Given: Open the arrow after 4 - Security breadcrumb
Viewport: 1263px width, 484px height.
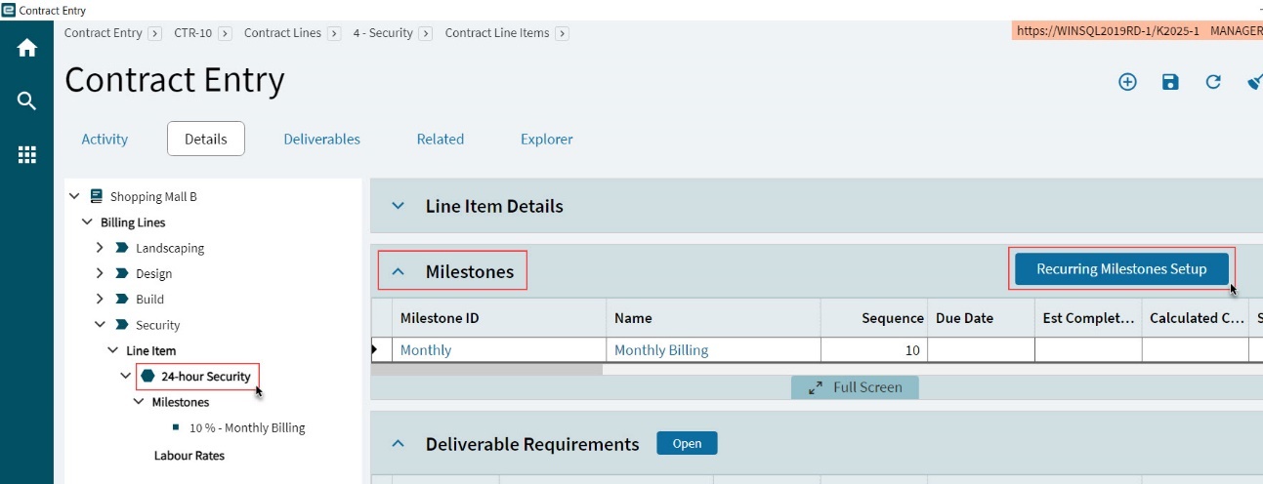Looking at the screenshot, I should 425,33.
